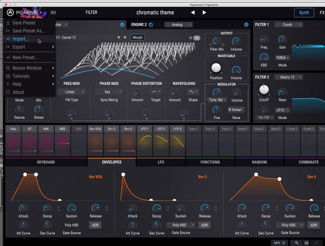Toggle the Env 2 ADR button
This screenshot has height=246, width=325.
click(x=205, y=225)
